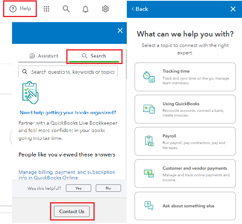Close the help panel with the X
Image resolution: width=242 pixels, height=224 pixels.
coord(120,30)
